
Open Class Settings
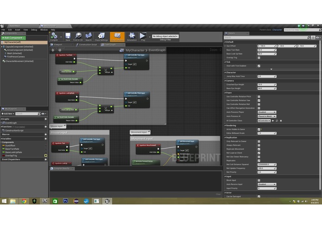(101, 37)
